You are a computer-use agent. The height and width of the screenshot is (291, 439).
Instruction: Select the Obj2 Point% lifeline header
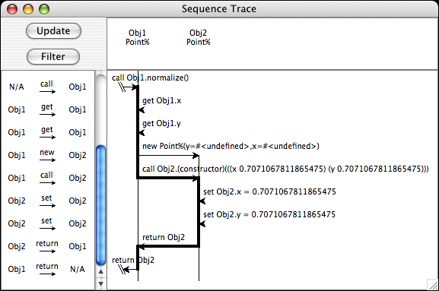pos(199,37)
